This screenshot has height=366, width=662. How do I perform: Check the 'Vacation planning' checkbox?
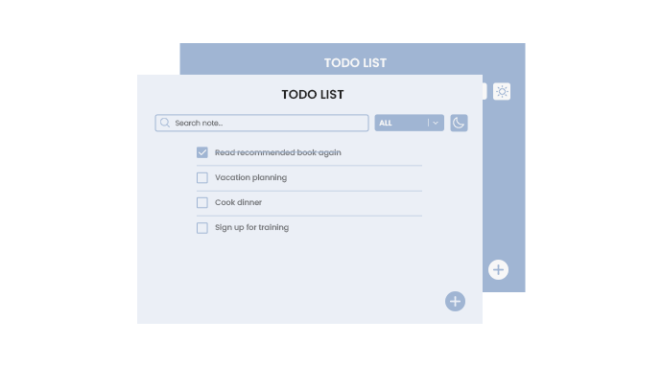click(x=202, y=177)
